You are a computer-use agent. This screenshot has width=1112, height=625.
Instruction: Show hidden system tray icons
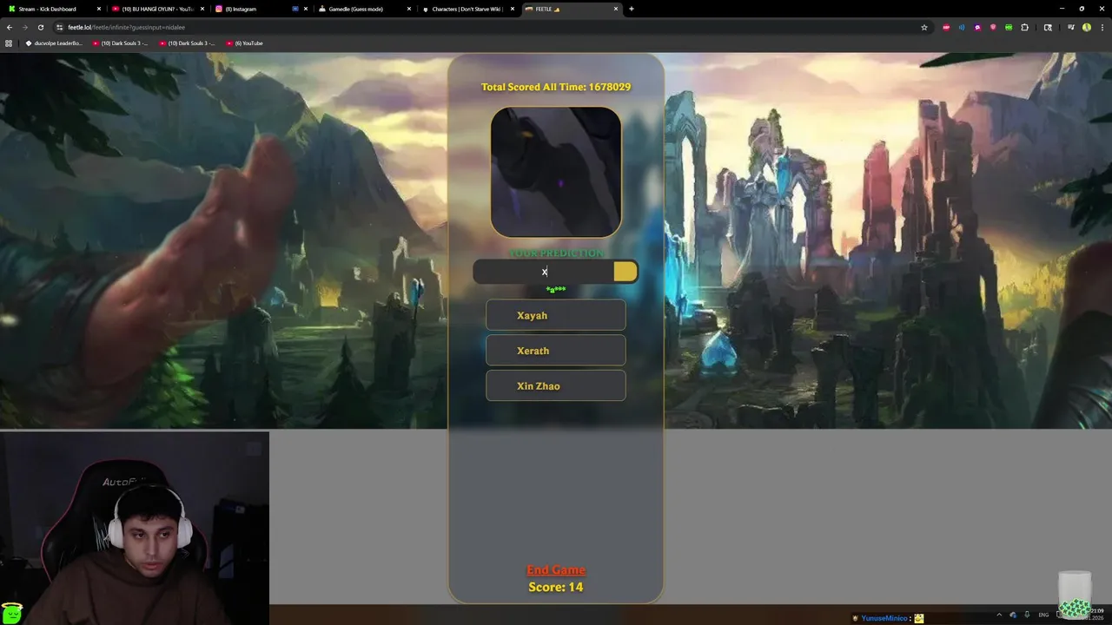point(999,615)
